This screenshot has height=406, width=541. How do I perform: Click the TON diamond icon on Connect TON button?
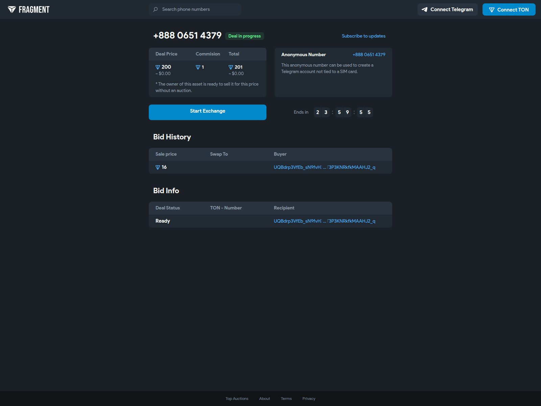pyautogui.click(x=492, y=9)
